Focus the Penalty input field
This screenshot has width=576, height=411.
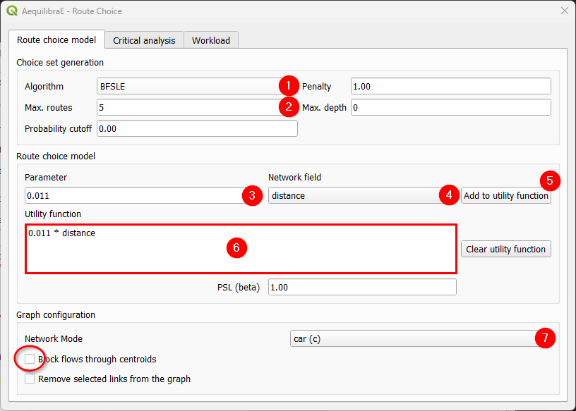click(x=450, y=87)
